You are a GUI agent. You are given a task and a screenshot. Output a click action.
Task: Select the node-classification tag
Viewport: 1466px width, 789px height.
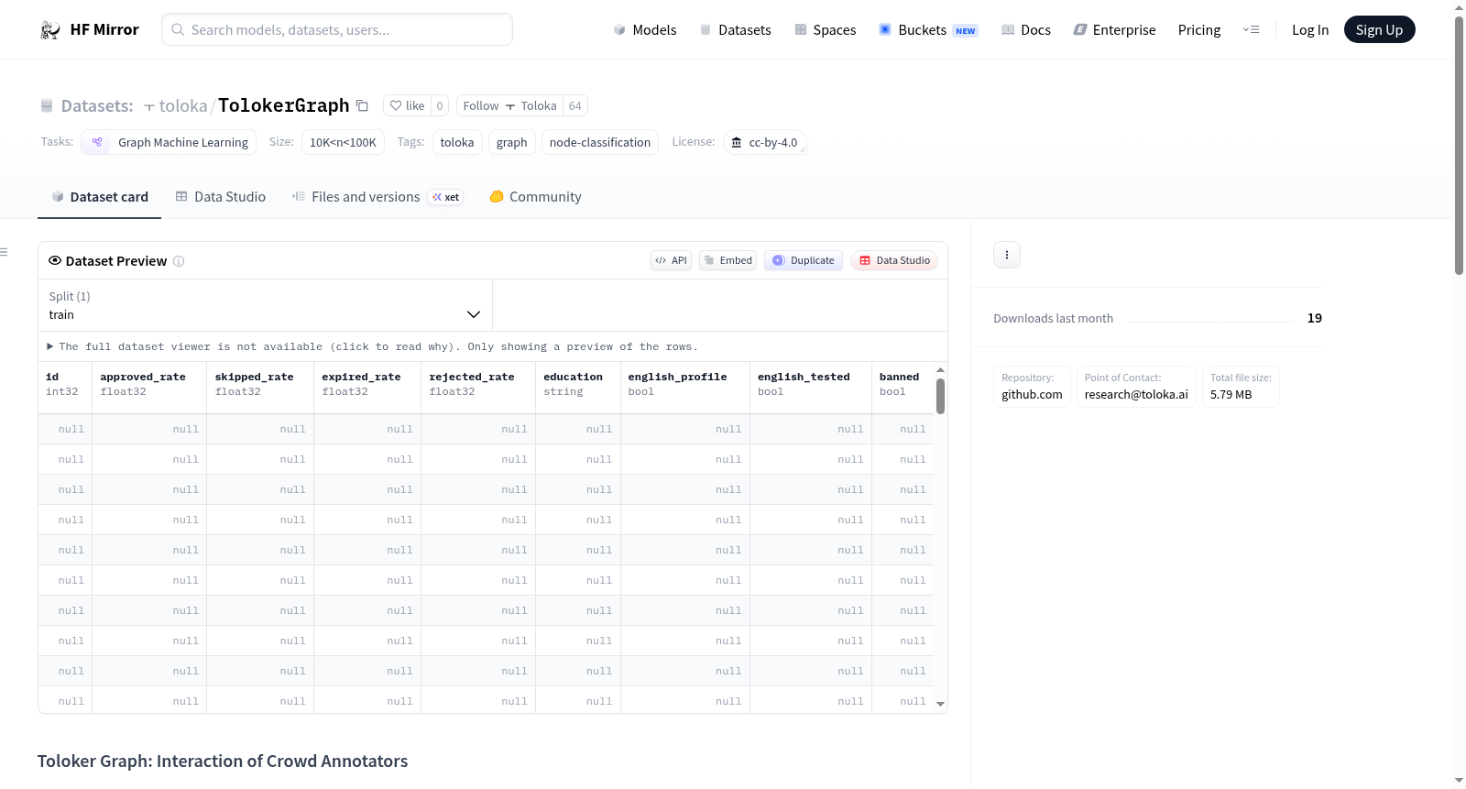(x=600, y=142)
